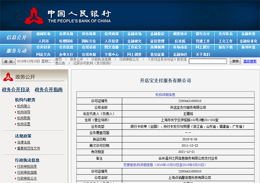Open the 人员招录 navigation item
This screenshot has height=183, width=260.
pyautogui.click(x=111, y=41)
